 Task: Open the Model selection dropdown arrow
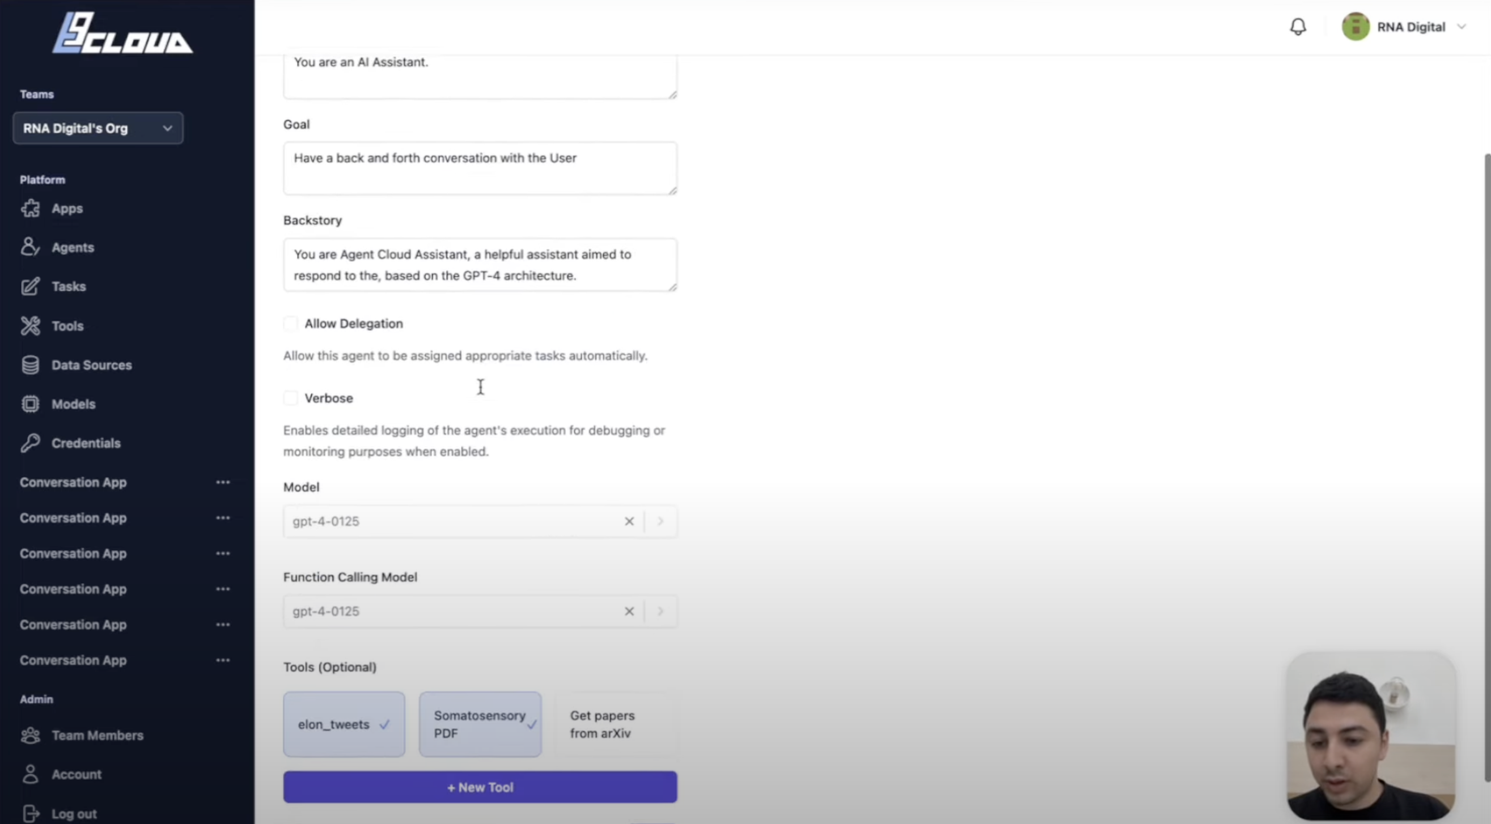point(660,521)
